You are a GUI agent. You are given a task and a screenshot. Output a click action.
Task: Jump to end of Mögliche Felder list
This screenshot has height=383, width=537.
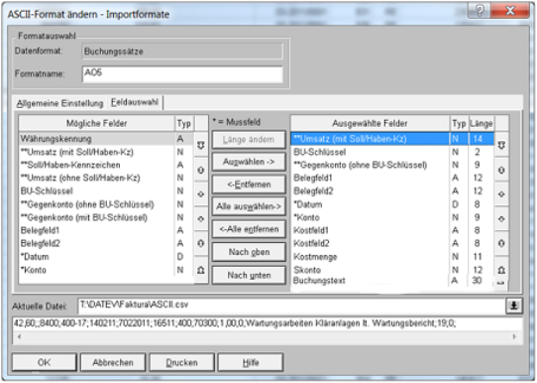click(201, 270)
